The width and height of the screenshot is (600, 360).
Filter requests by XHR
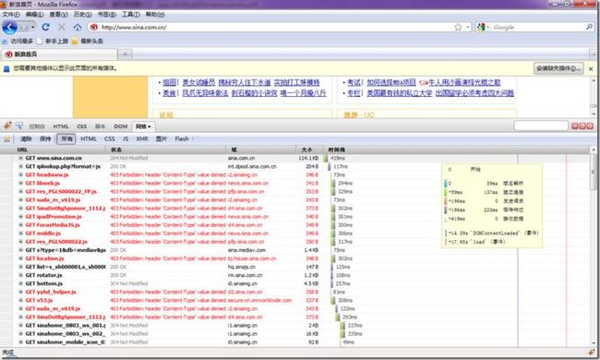(142, 138)
